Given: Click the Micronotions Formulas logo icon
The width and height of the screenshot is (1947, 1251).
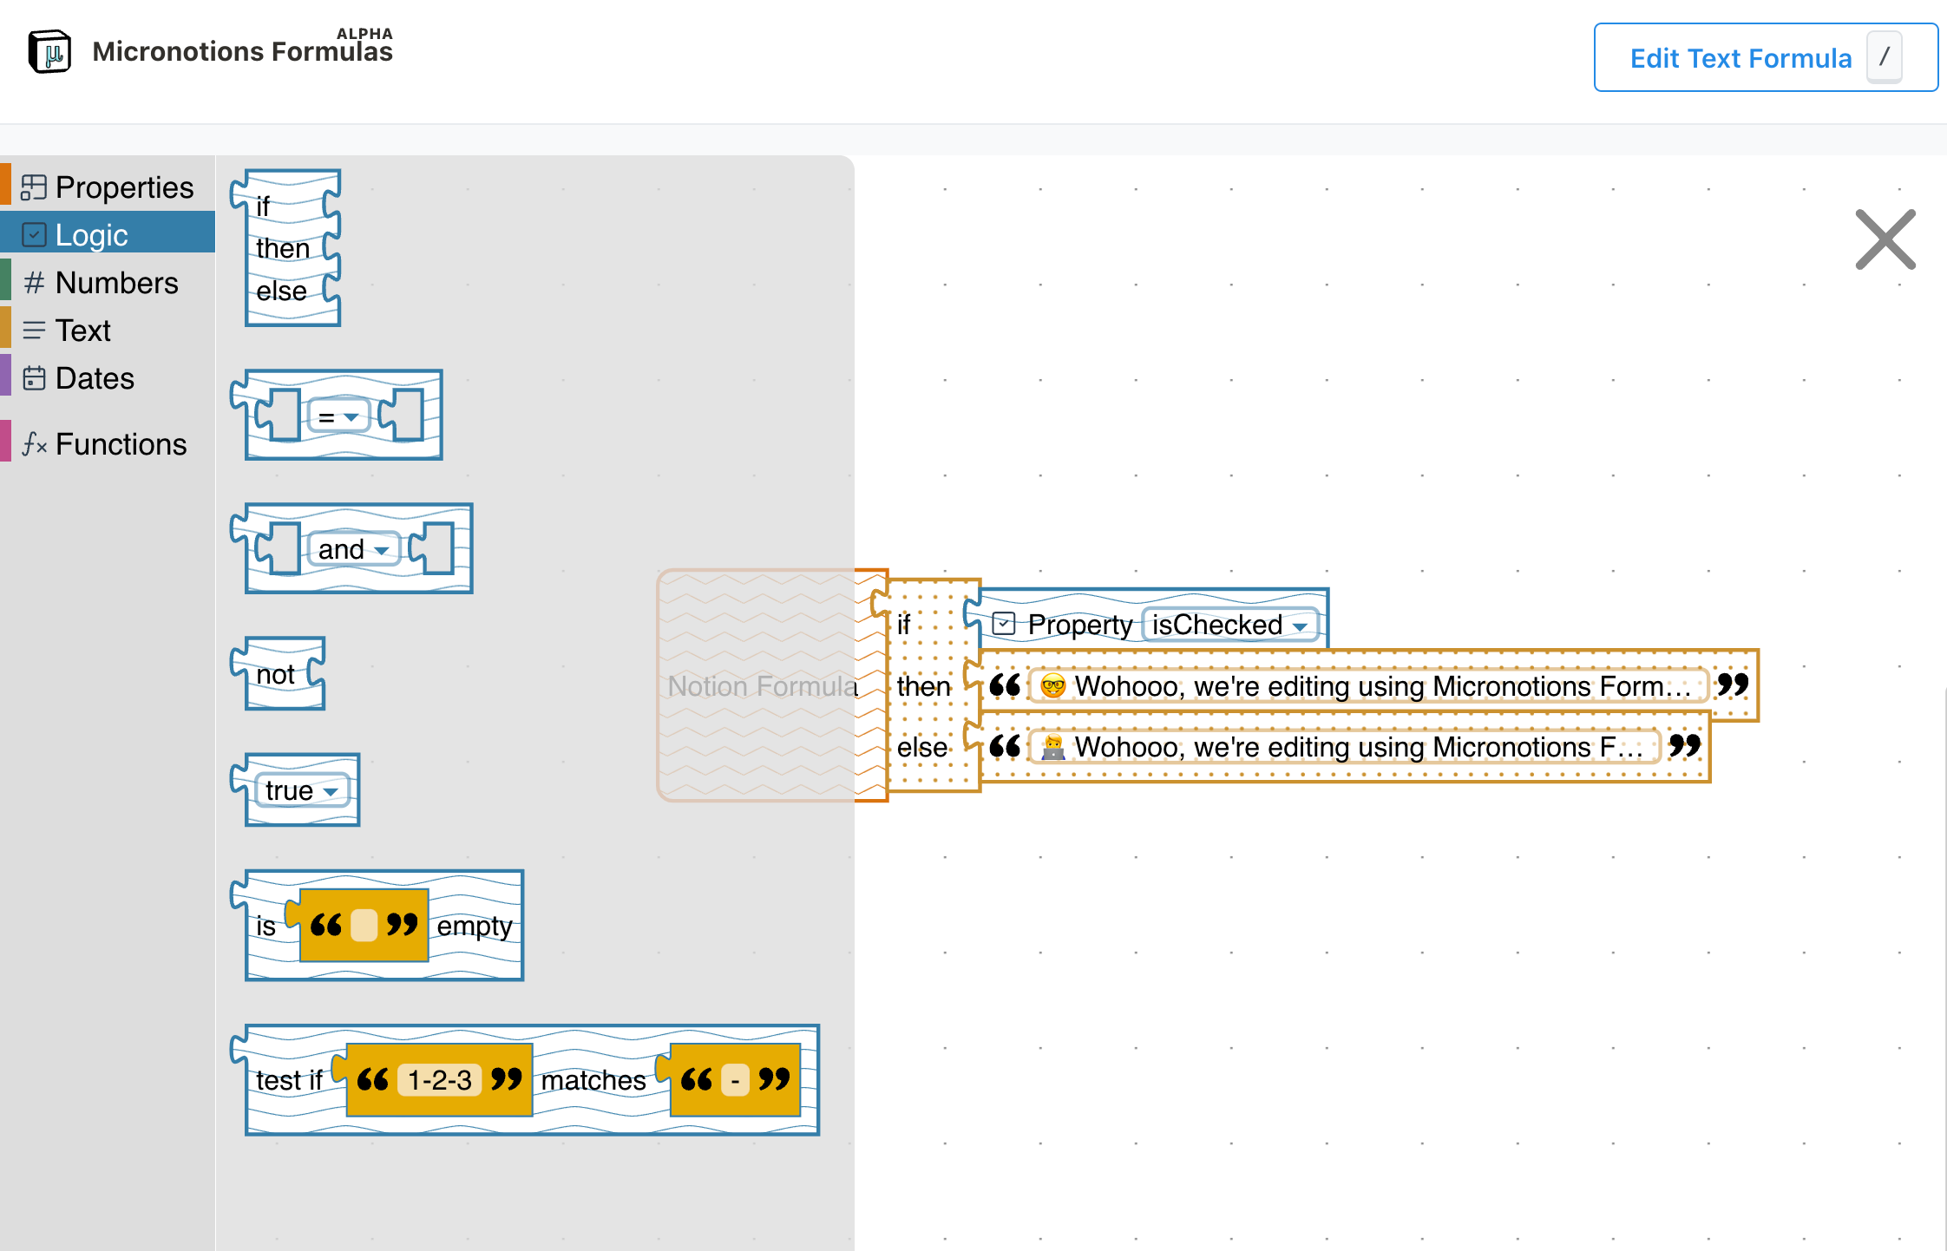Looking at the screenshot, I should pyautogui.click(x=49, y=52).
